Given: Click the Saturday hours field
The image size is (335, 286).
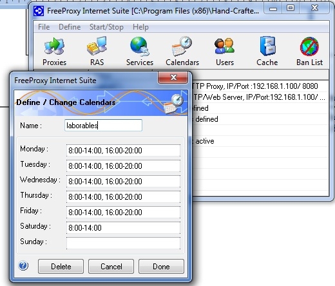Looking at the screenshot, I should (123, 227).
